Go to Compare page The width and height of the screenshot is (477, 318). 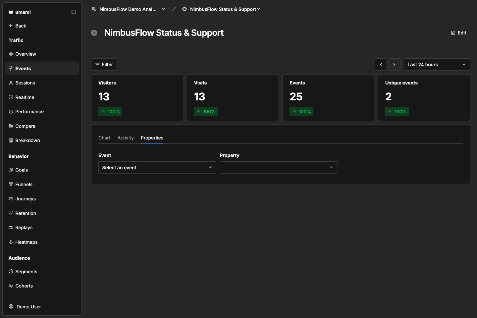point(42,126)
